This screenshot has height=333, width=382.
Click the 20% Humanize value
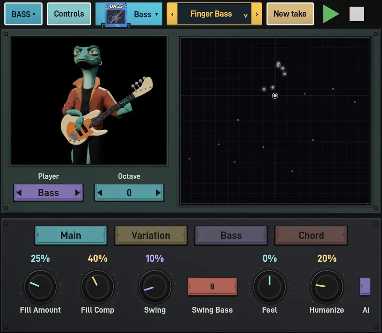pyautogui.click(x=327, y=259)
